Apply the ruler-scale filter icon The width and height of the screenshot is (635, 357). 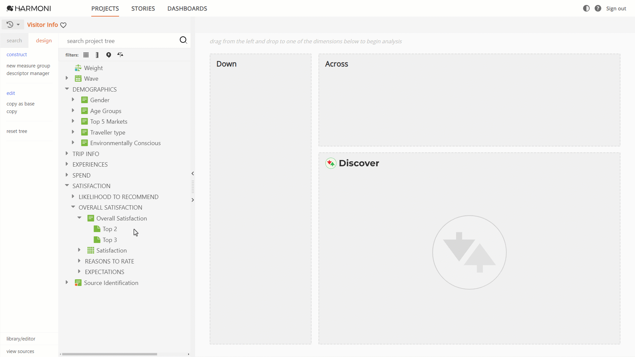click(97, 55)
